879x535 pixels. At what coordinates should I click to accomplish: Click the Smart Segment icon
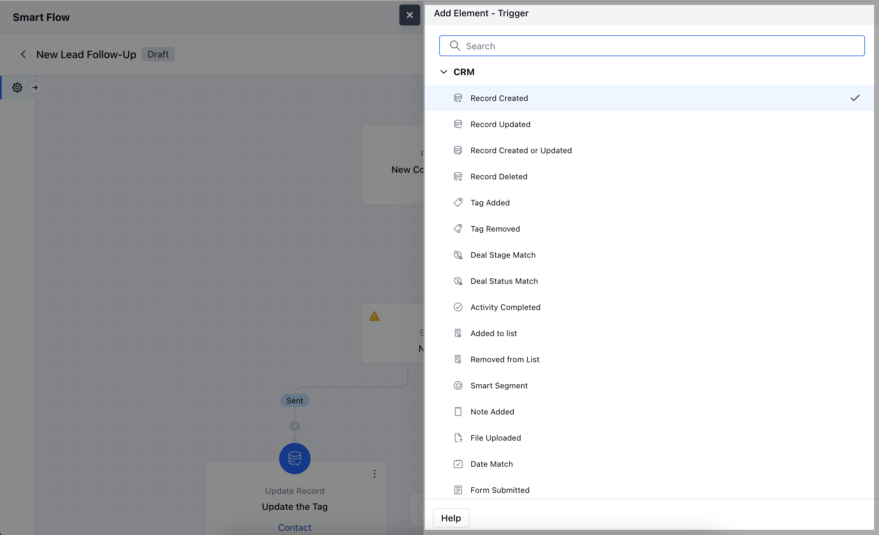(458, 385)
